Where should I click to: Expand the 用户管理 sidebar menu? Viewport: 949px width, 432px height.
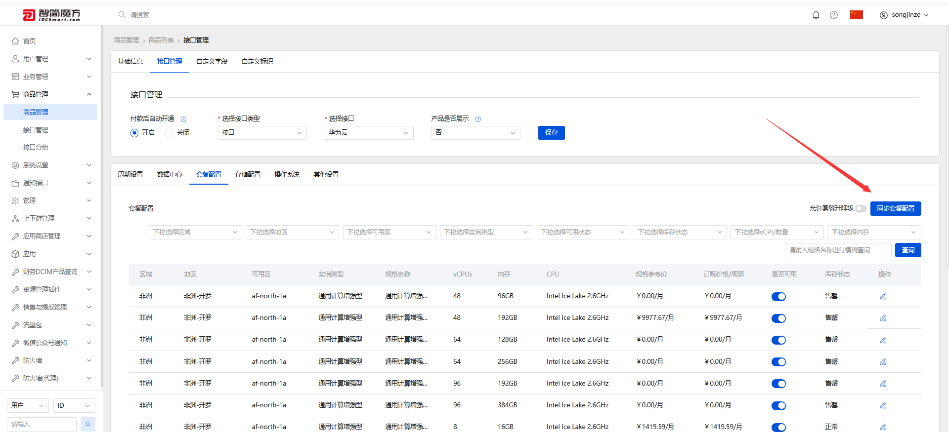tap(51, 59)
